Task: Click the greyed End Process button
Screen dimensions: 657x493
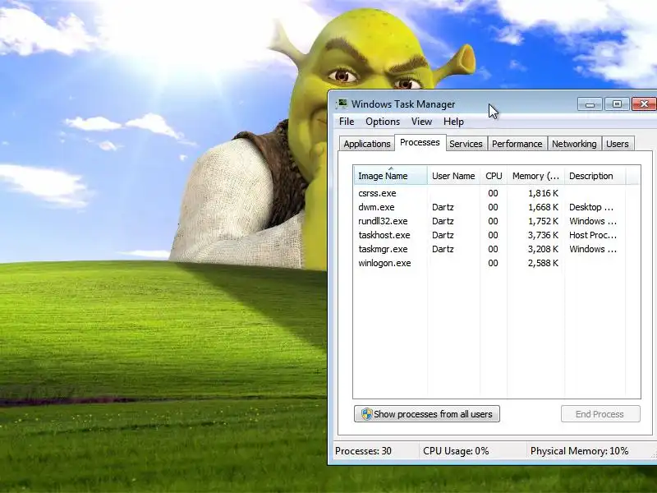Action: pyautogui.click(x=600, y=414)
